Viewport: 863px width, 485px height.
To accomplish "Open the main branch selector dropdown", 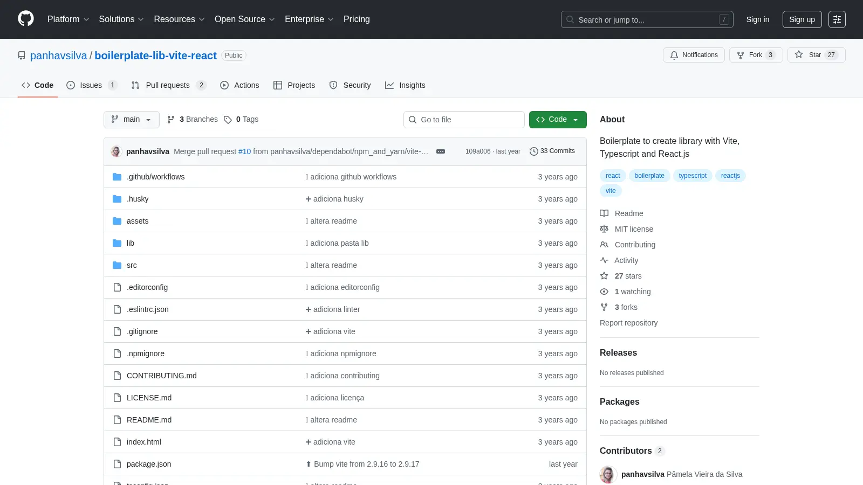I will [132, 120].
